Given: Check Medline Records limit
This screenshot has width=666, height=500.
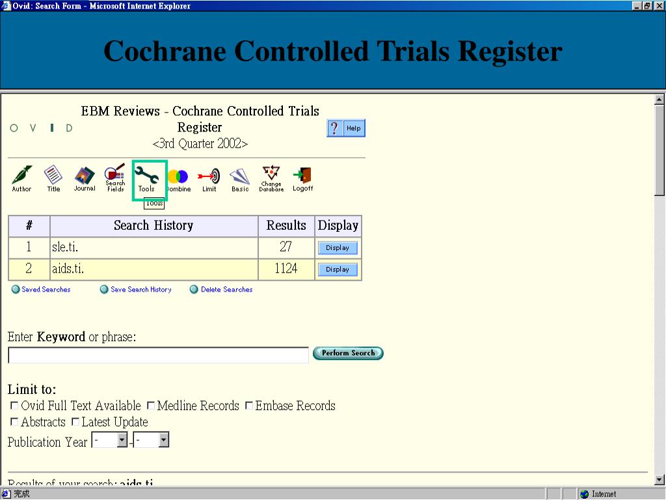Looking at the screenshot, I should (x=151, y=406).
